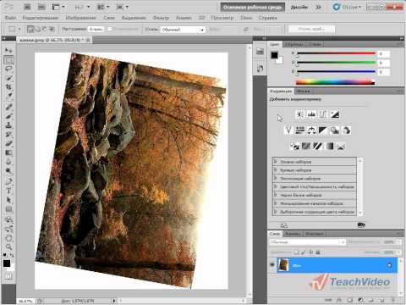406x305 pixels.
Task: Toggle lock position in Layers panel
Action: [x=310, y=252]
